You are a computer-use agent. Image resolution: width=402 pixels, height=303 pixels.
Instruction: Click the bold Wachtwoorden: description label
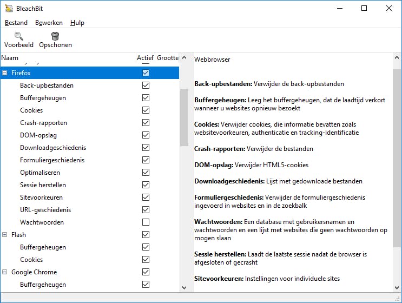218,222
